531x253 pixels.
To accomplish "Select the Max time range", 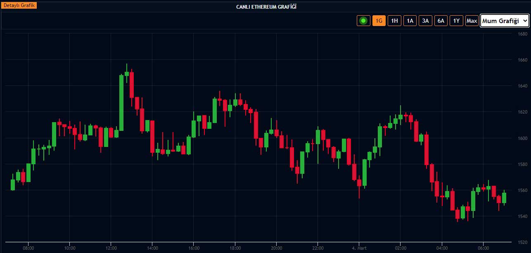I will pos(472,21).
